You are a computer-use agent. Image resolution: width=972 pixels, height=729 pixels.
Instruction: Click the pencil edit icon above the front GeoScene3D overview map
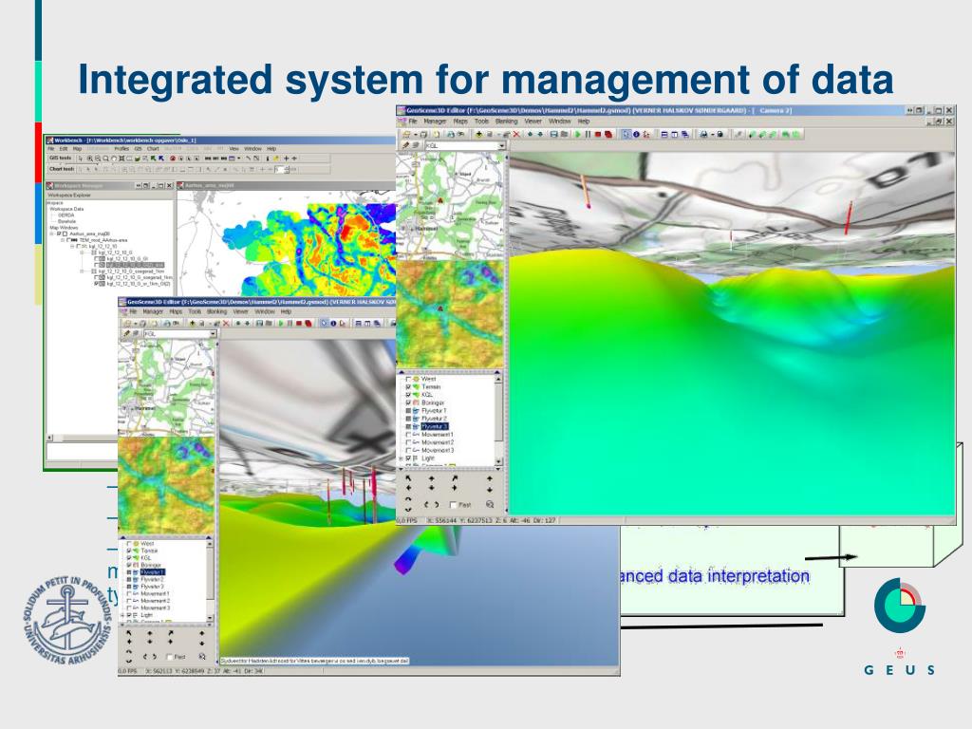(405, 145)
